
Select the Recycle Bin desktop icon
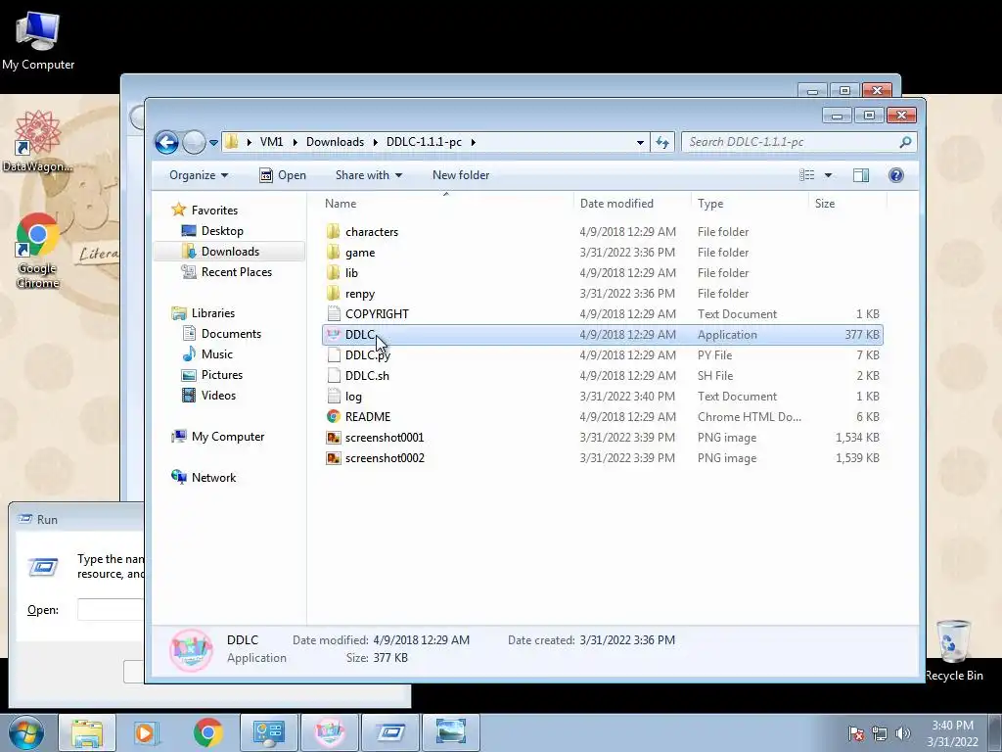tap(953, 650)
